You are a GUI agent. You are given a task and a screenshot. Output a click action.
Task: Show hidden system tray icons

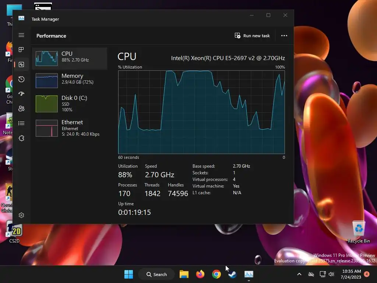pos(299,274)
